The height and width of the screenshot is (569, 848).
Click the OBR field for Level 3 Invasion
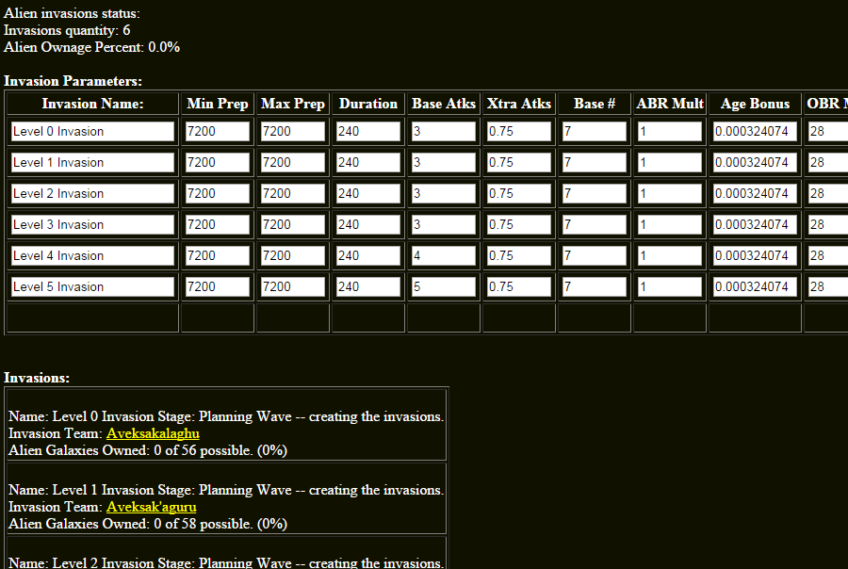[827, 225]
